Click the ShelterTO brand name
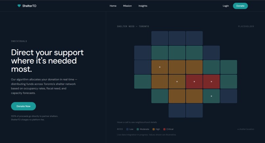Screen dimensions: 265x143 (x=29, y=6)
